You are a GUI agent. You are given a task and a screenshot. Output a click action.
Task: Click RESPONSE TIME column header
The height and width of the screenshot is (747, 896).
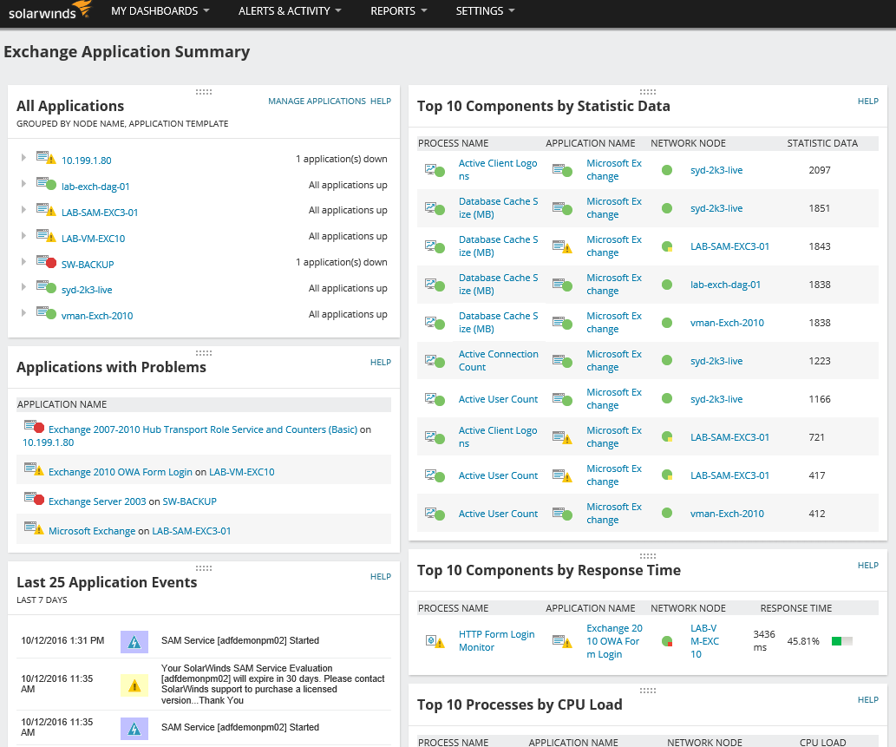pyautogui.click(x=796, y=609)
